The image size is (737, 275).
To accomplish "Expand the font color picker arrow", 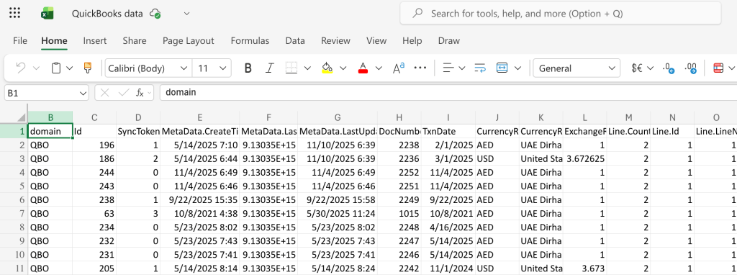I will point(379,68).
